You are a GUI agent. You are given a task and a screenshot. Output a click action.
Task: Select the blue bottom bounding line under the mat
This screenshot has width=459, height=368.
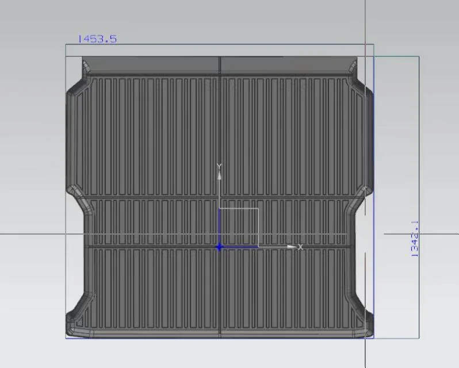(220, 339)
